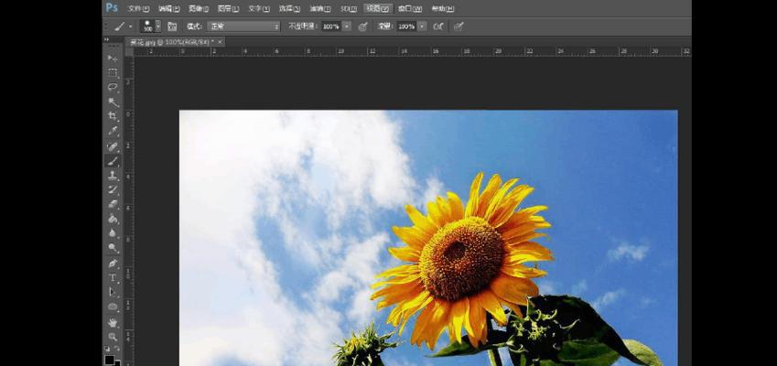Select the Clone Stamp tool
This screenshot has height=366, width=777.
coord(113,176)
